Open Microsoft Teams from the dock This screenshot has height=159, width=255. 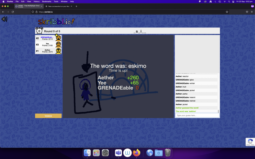(x=118, y=153)
